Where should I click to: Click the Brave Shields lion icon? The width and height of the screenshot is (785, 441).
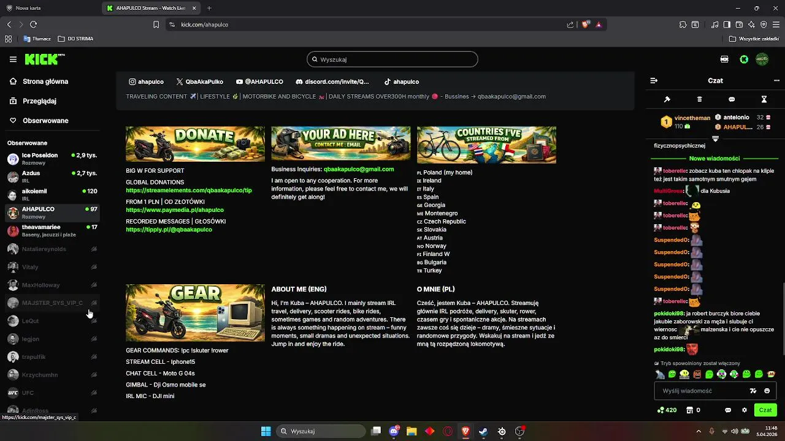(585, 24)
